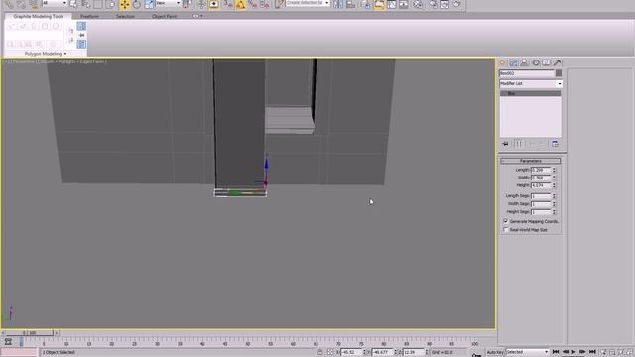Open the Create command panel tab
The width and height of the screenshot is (635, 357).
click(x=503, y=62)
